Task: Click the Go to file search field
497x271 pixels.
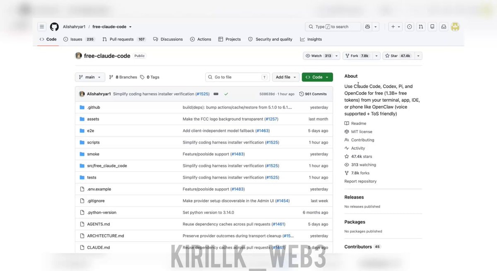Action: [238, 77]
